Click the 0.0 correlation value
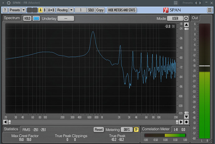 point(183,129)
